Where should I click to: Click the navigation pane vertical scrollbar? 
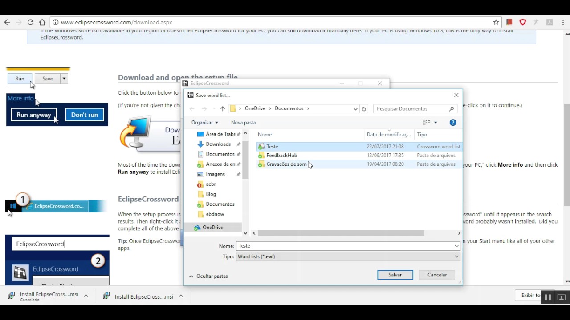tap(245, 160)
